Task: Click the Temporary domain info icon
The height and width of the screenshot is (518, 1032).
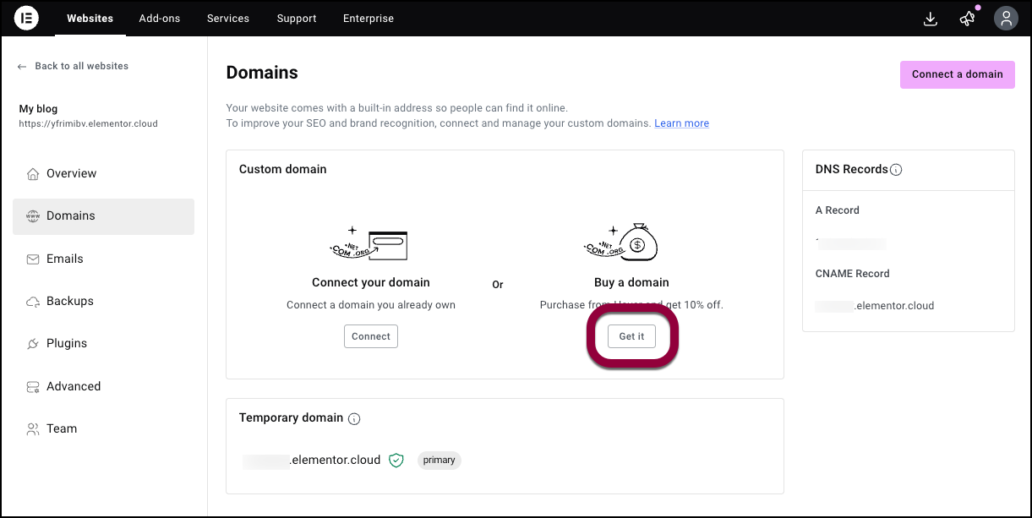Action: [x=354, y=418]
